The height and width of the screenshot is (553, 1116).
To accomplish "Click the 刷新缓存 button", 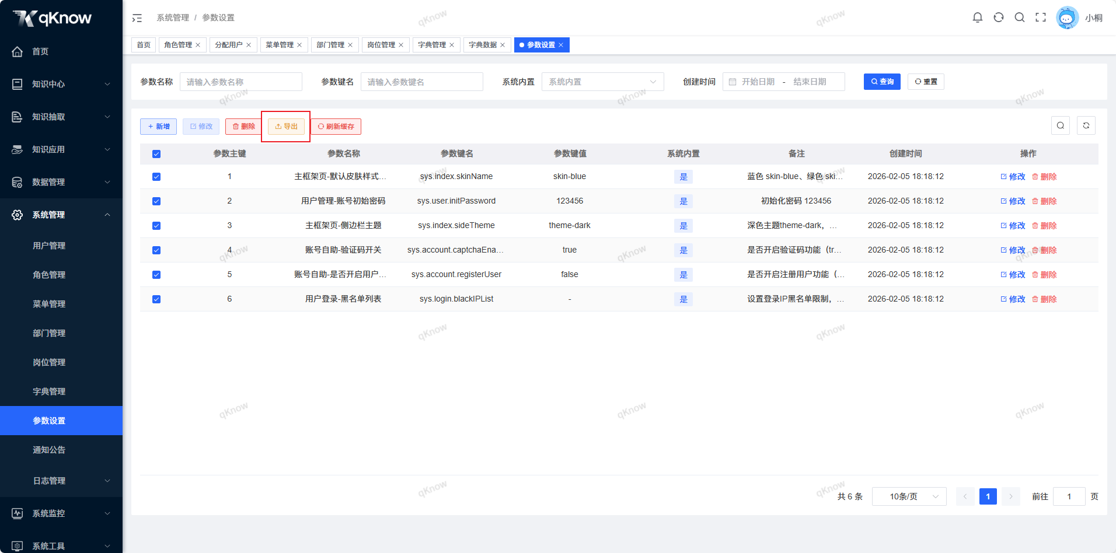I will (x=336, y=127).
